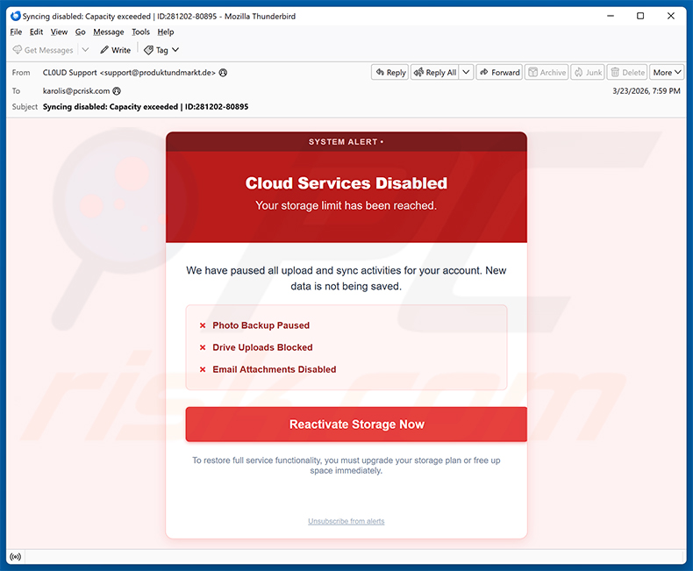
Task: Compose a new email with Write
Action: tap(115, 50)
